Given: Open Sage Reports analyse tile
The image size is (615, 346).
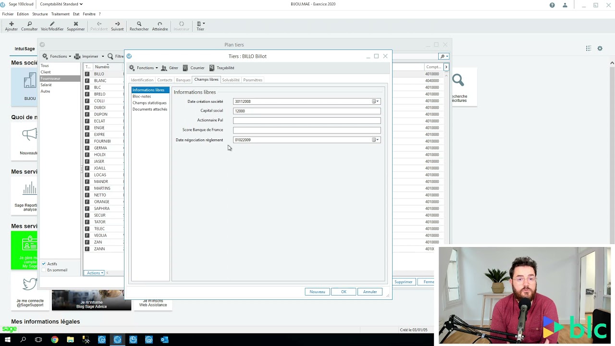Looking at the screenshot, I should point(30,197).
